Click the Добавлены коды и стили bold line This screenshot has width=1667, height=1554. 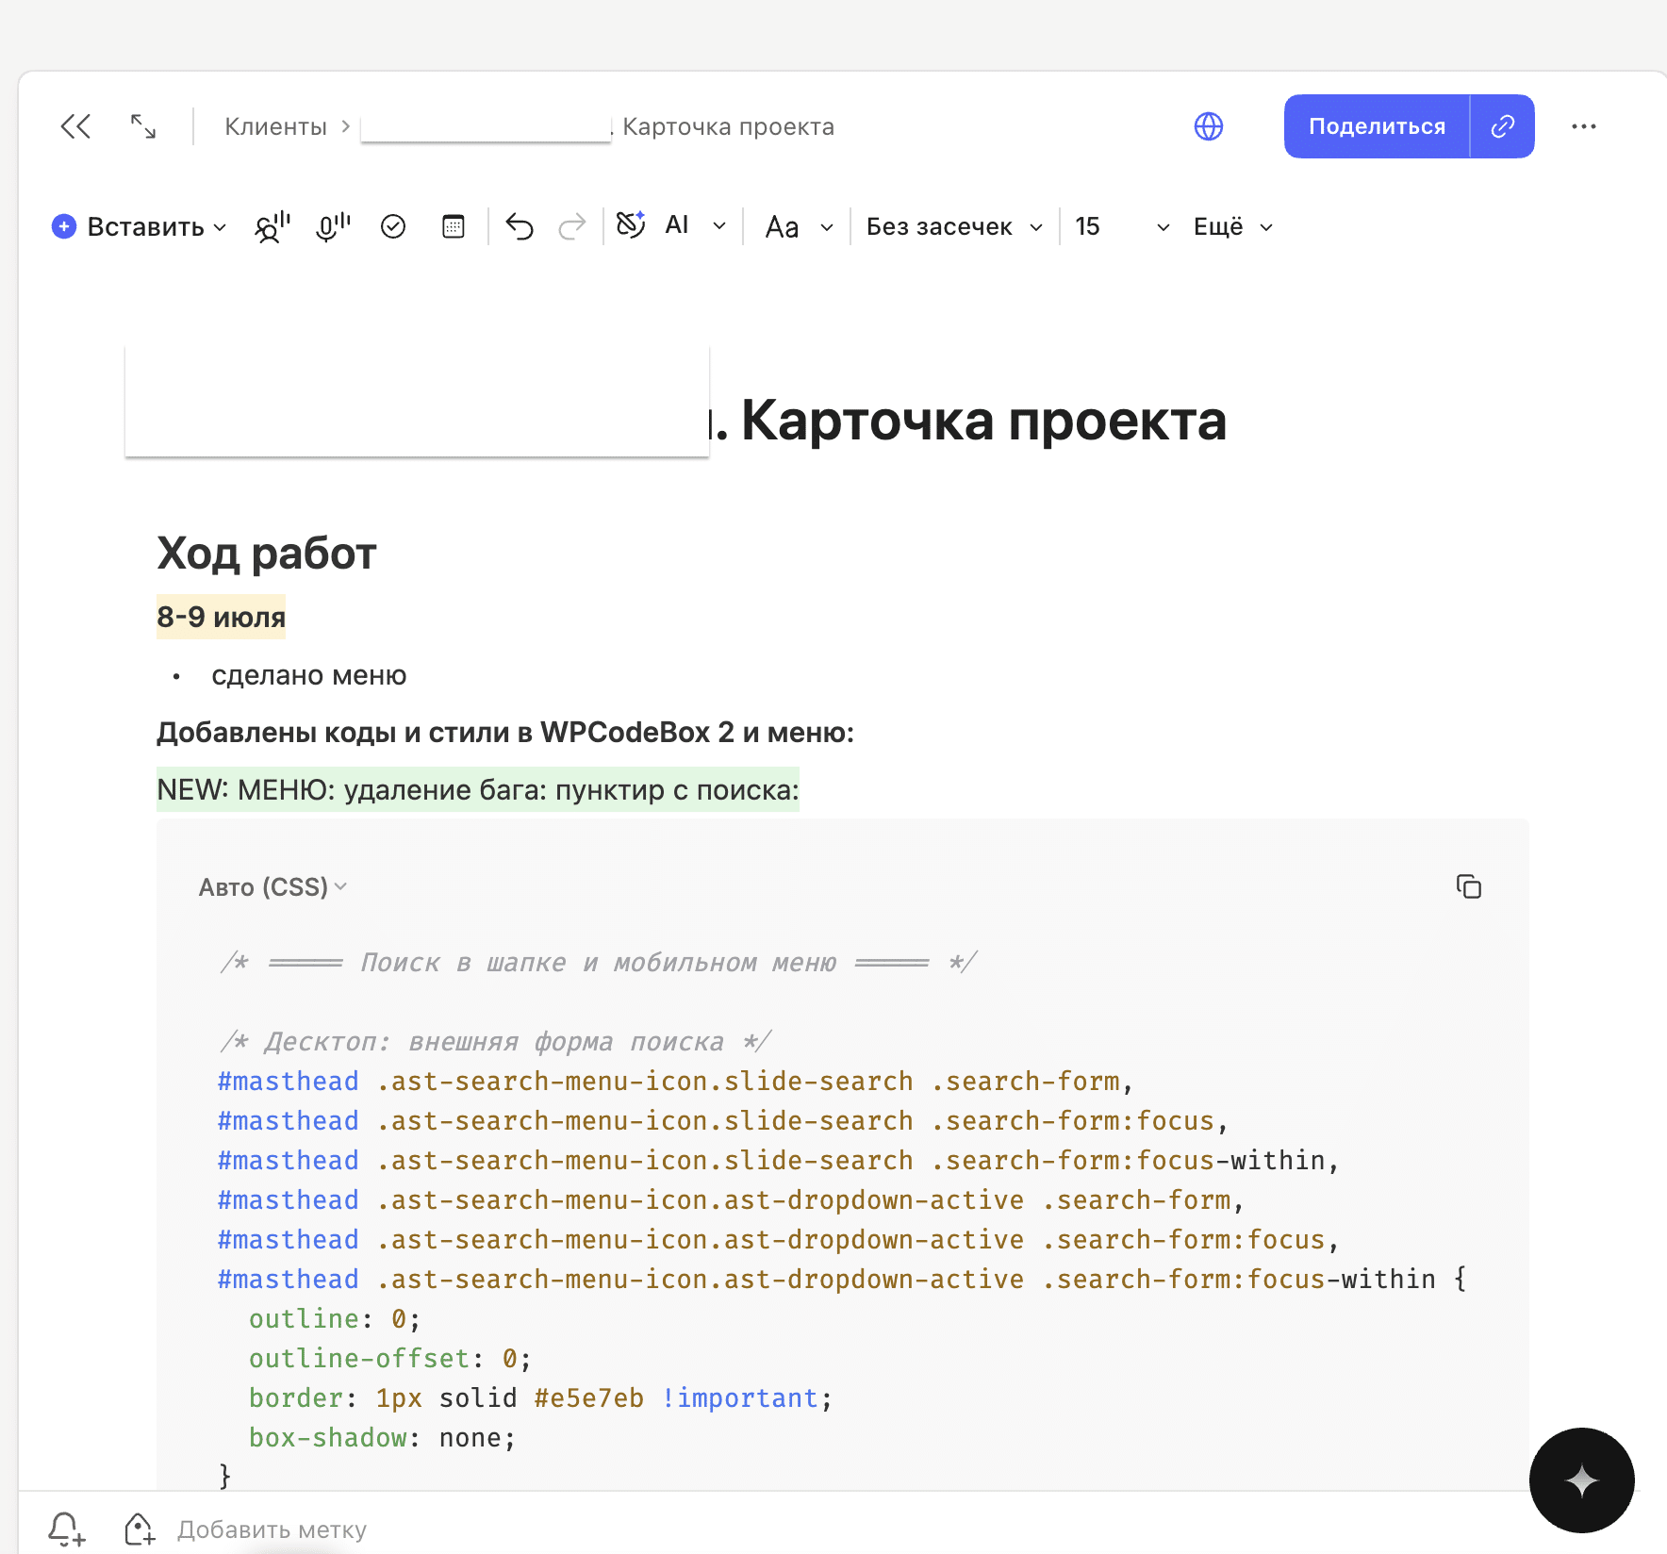pyautogui.click(x=505, y=733)
